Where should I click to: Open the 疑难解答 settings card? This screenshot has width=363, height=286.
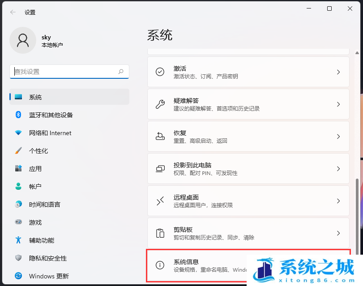click(248, 104)
